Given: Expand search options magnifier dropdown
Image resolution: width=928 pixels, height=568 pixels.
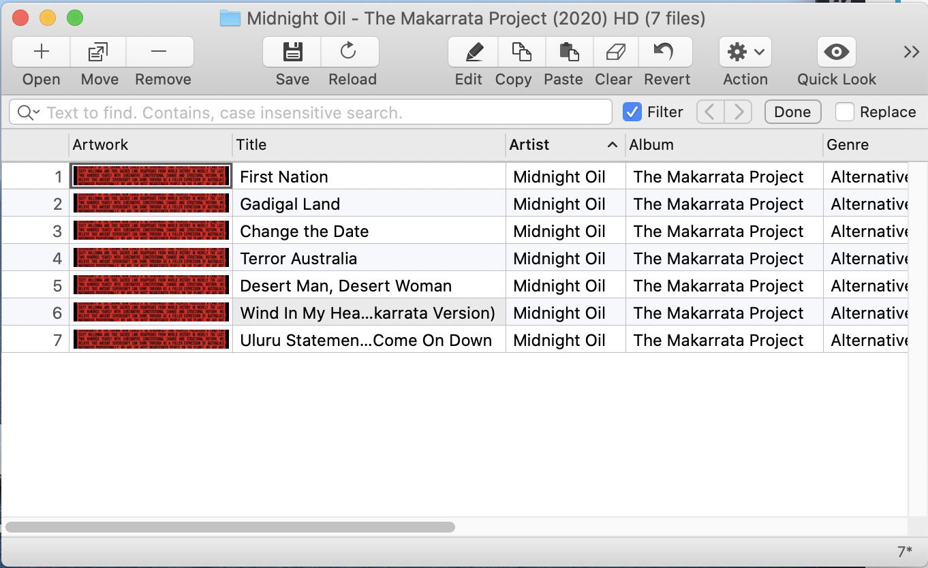Looking at the screenshot, I should (x=29, y=112).
